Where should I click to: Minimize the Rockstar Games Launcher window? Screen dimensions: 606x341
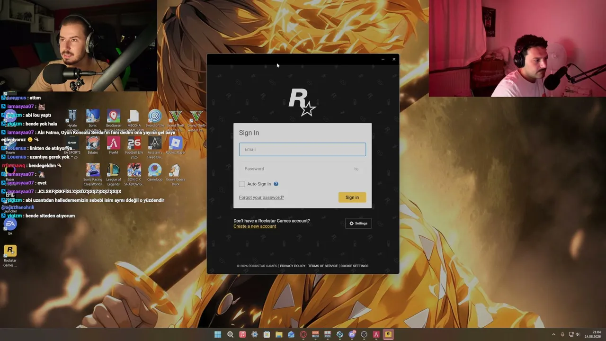point(383,59)
